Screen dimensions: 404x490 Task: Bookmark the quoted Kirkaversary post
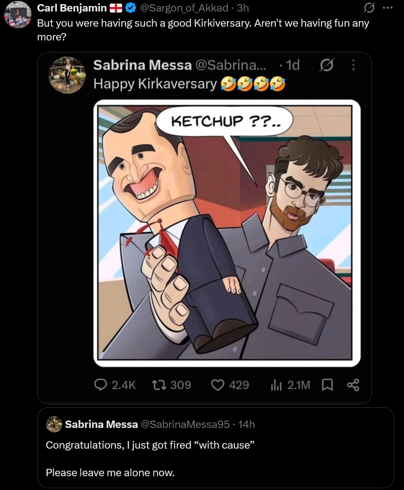(327, 385)
